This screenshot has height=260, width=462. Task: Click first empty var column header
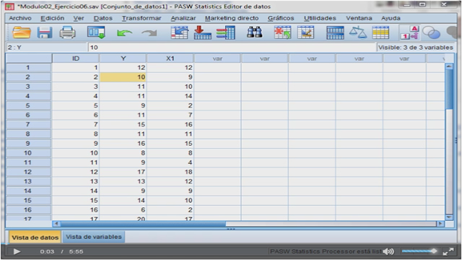click(217, 58)
